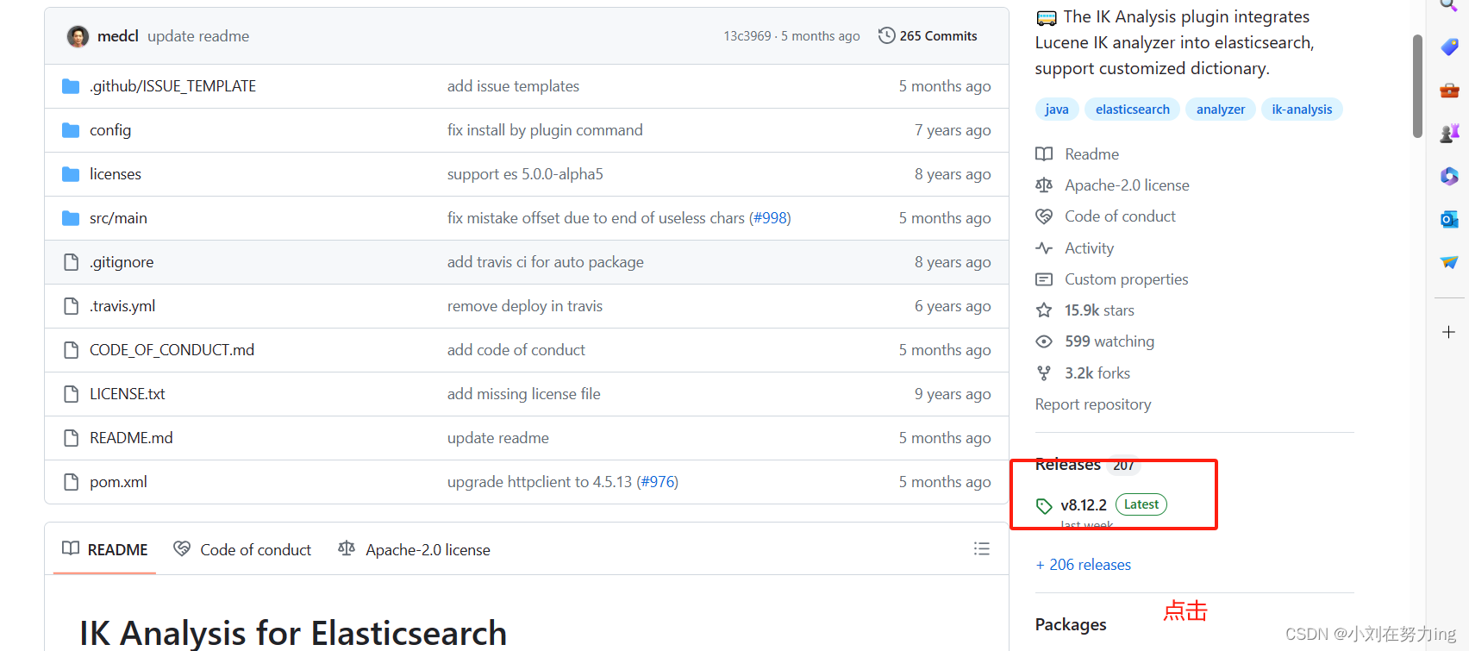The width and height of the screenshot is (1469, 651).
Task: Open CODE_OF_CONDUCT.md file
Action: tap(172, 350)
